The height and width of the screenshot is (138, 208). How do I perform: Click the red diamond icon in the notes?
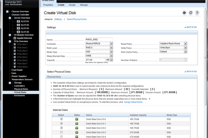[150, 99]
